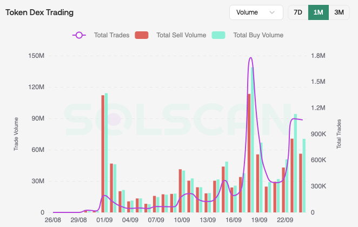358x227 pixels.
Task: Toggle Total Buy Volume legend label
Action: pos(258,35)
